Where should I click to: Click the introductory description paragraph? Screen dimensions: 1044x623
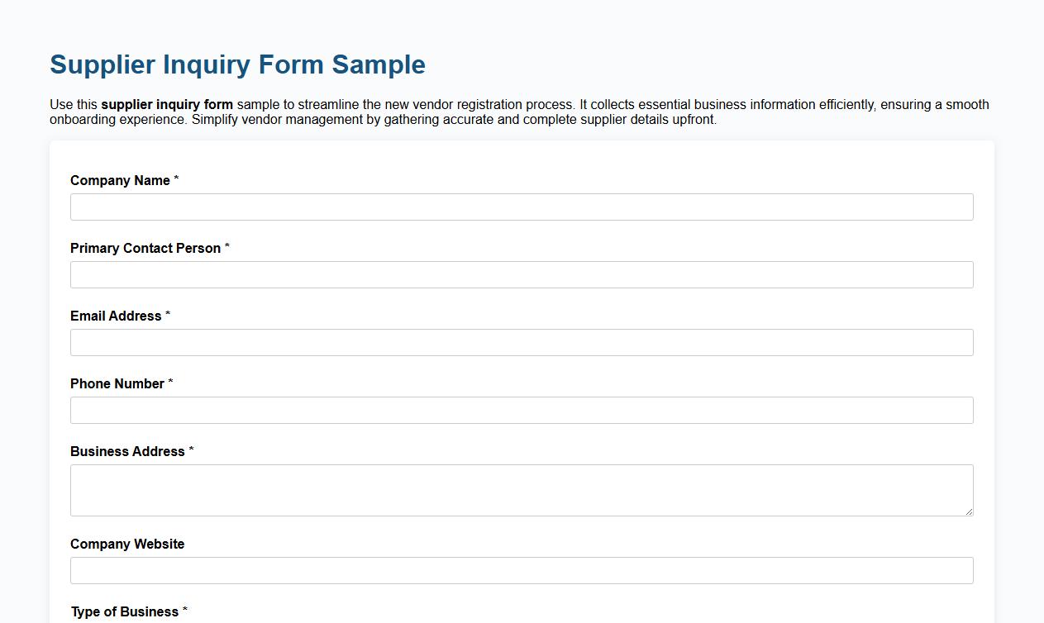519,112
